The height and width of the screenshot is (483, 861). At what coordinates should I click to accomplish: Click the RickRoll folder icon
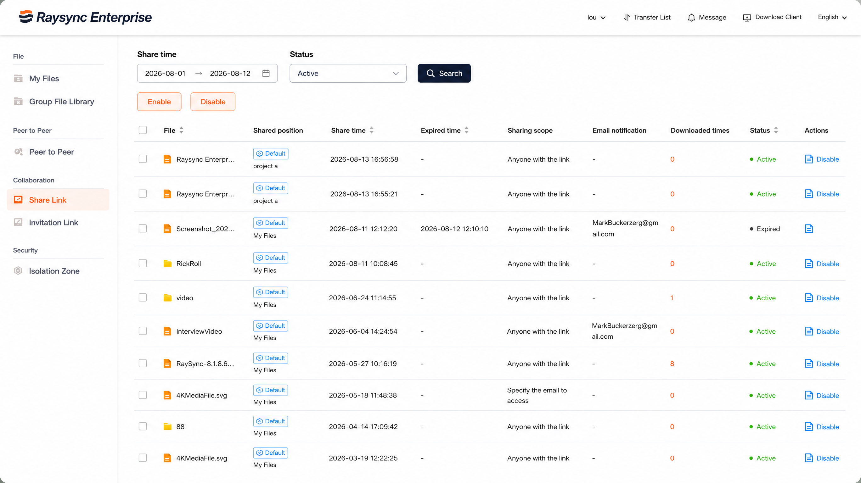pyautogui.click(x=167, y=264)
